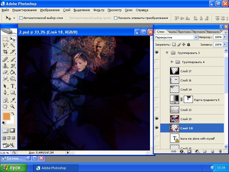Choose the Type tool
The width and height of the screenshot is (229, 172).
tap(13, 86)
